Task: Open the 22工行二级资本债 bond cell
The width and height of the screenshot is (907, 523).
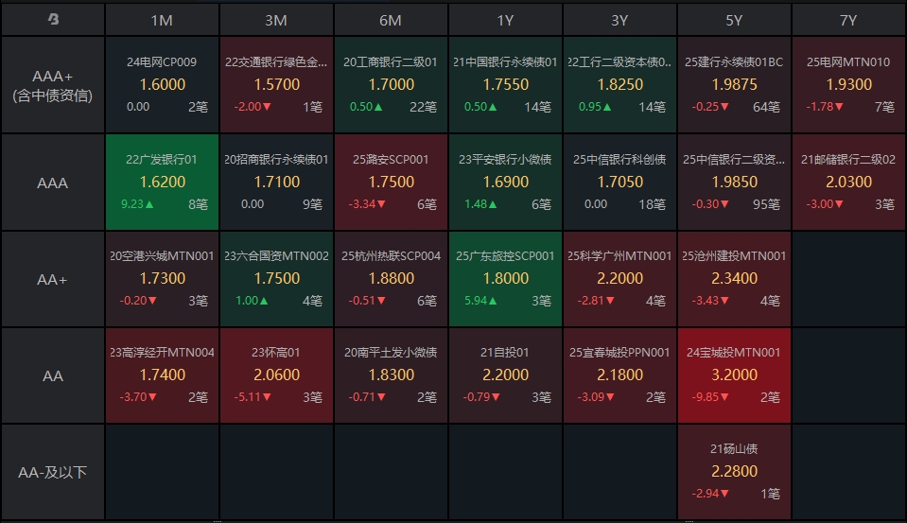Action: [620, 85]
